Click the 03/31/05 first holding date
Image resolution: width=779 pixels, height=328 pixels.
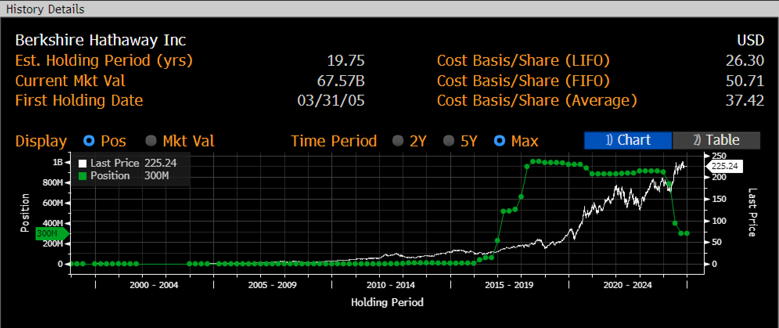[331, 101]
